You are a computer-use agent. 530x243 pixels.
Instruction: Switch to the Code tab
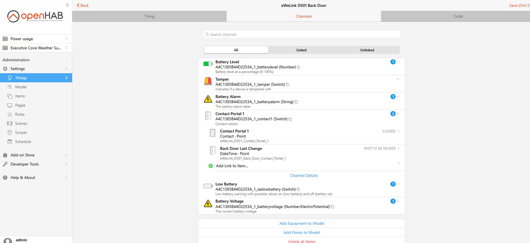tap(458, 16)
